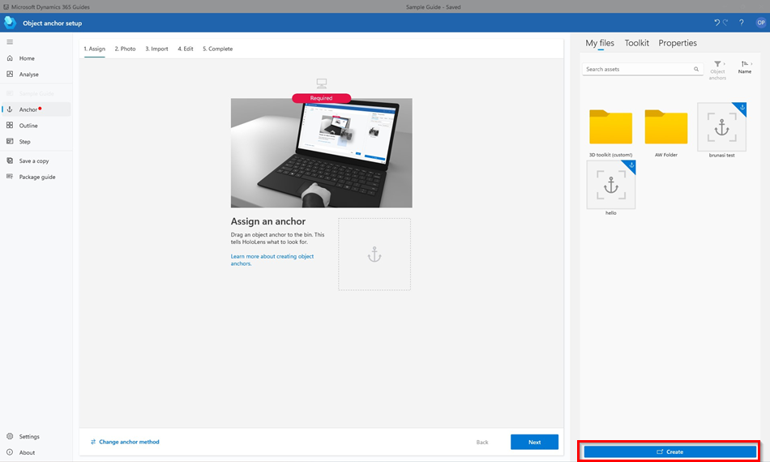Go to Step in the sidebar

tap(25, 142)
